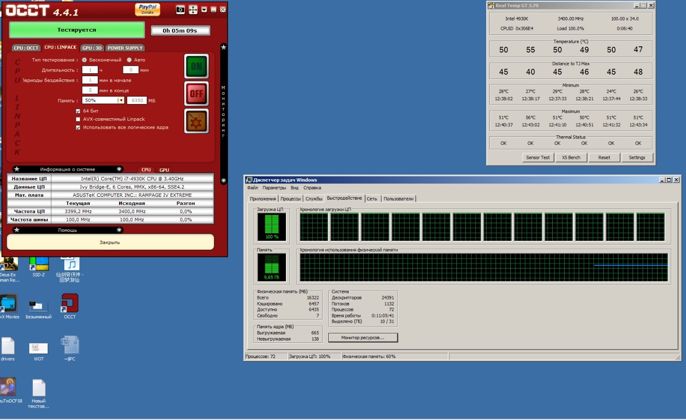Click the duration minutes input field
Screen dimensions: 686x420
(131, 70)
